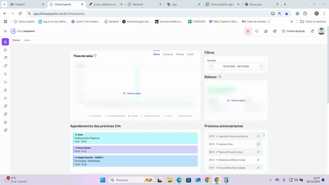Open the hamburger menu beside the logo
329x185 pixels.
[5, 31]
